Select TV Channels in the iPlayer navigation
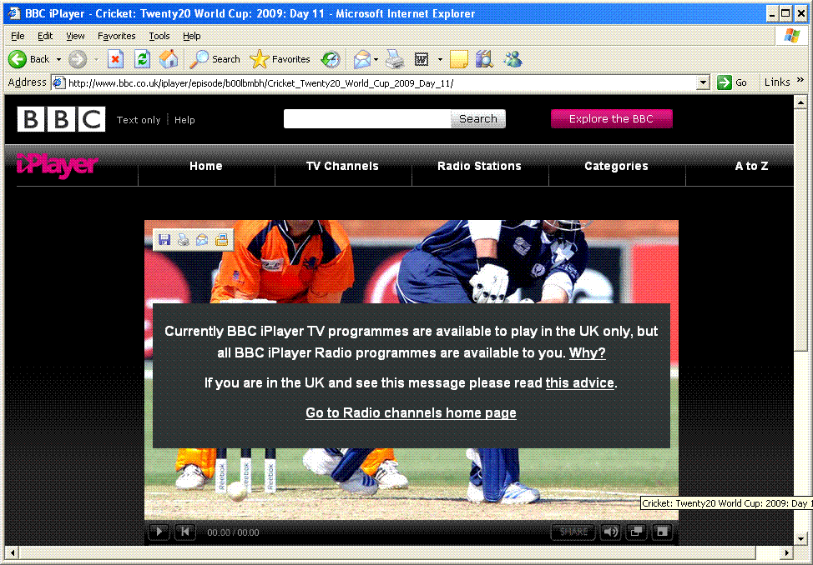Viewport: 813px width, 565px height. click(342, 166)
